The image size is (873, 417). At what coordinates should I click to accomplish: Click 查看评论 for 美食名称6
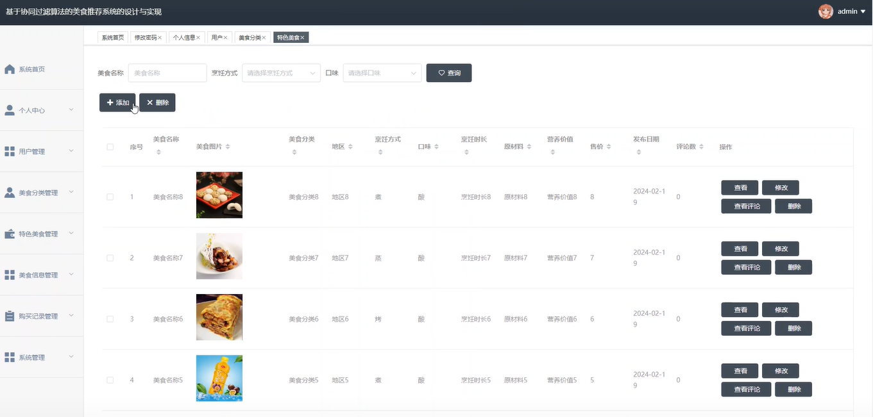746,328
